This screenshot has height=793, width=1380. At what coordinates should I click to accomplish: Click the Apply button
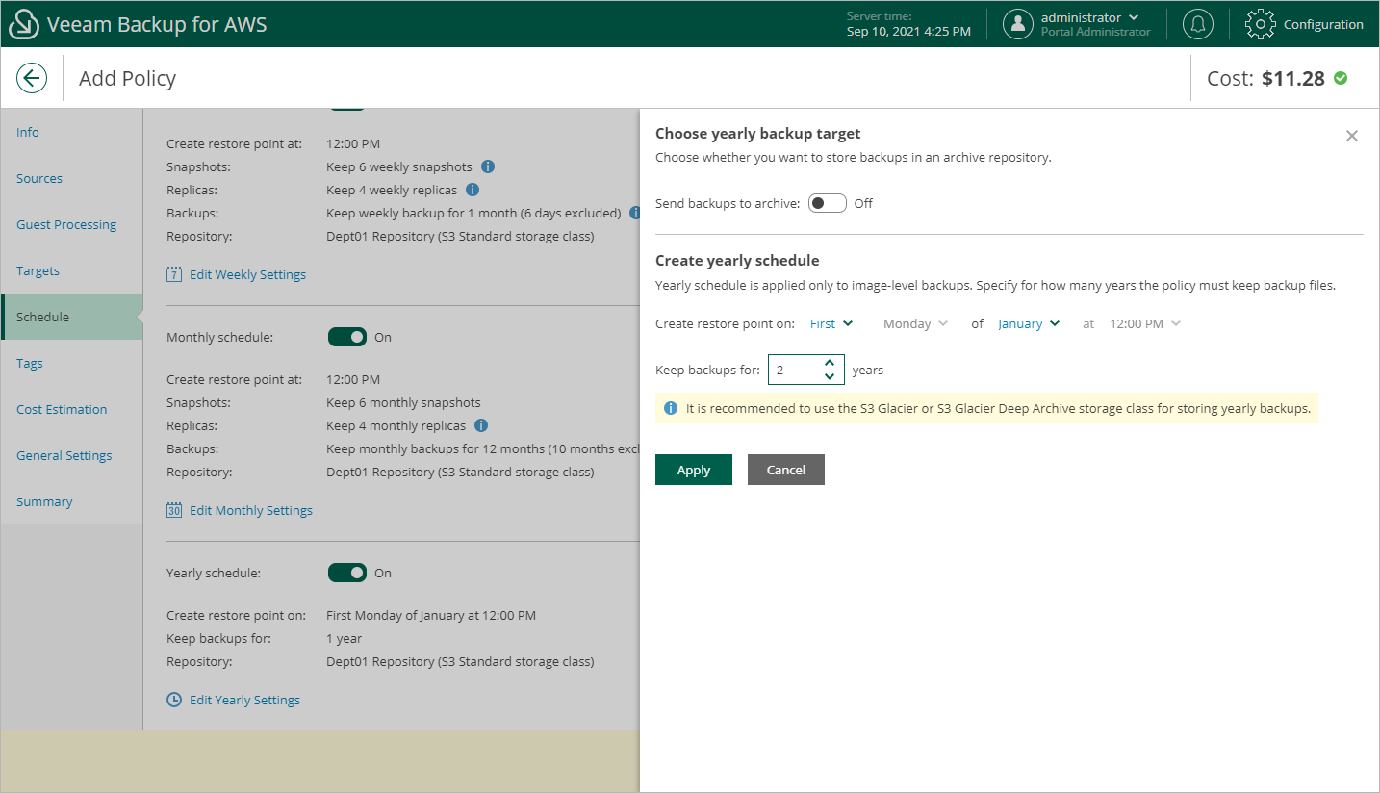(693, 470)
